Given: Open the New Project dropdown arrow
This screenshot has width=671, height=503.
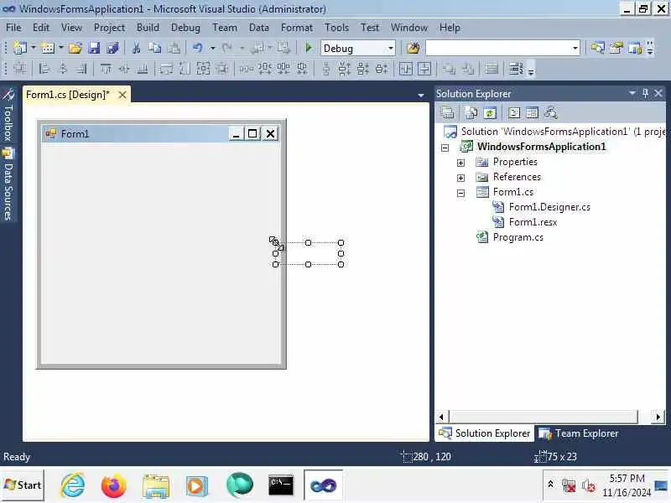Looking at the screenshot, I should 34,48.
